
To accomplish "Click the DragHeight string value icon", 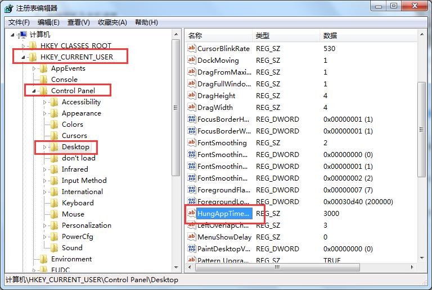I will click(191, 95).
